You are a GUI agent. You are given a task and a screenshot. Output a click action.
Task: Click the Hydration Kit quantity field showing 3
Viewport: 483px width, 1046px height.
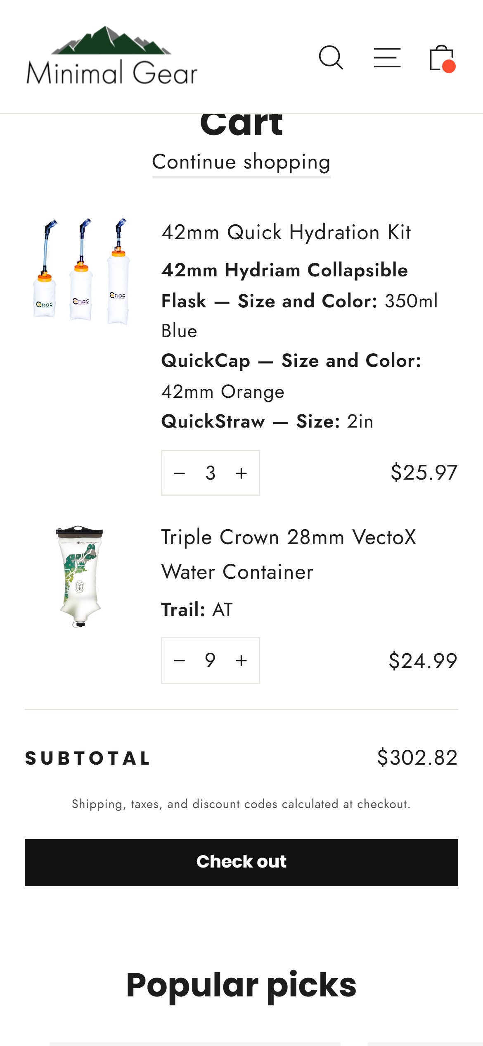pos(211,473)
